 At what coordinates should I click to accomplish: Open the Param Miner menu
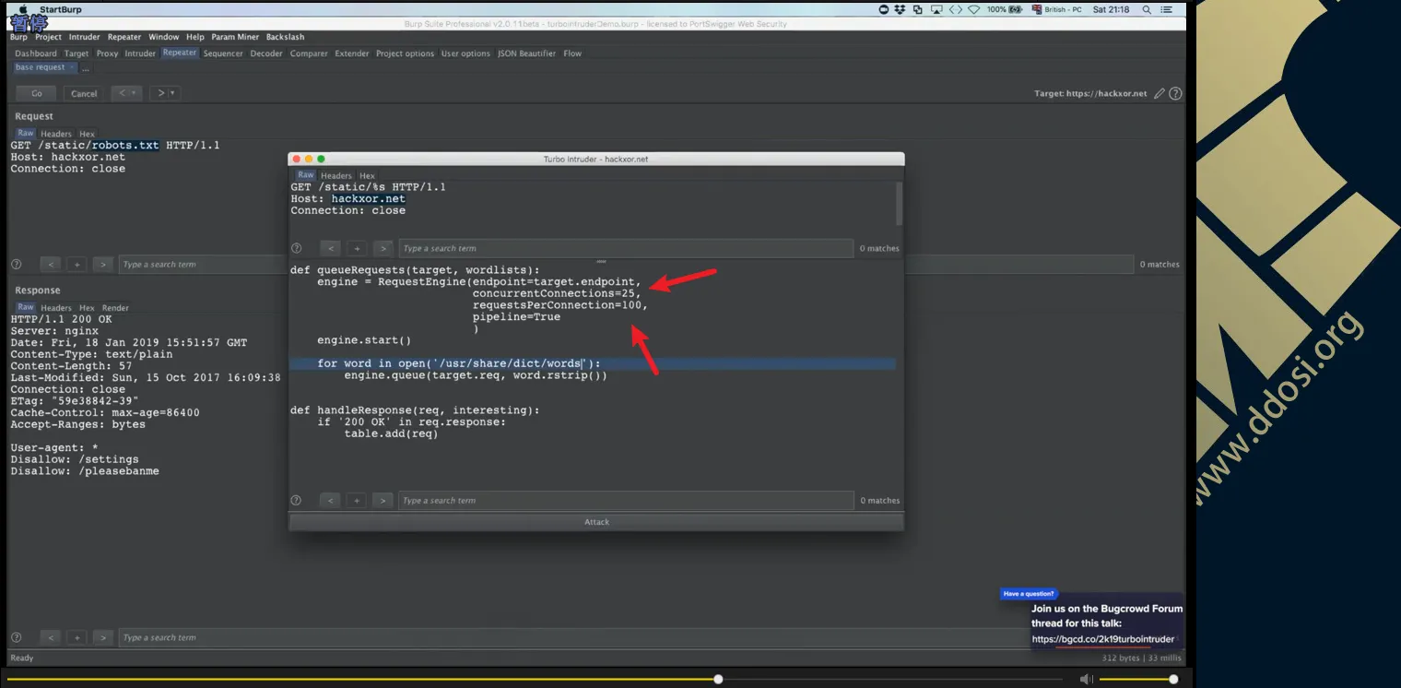[235, 37]
